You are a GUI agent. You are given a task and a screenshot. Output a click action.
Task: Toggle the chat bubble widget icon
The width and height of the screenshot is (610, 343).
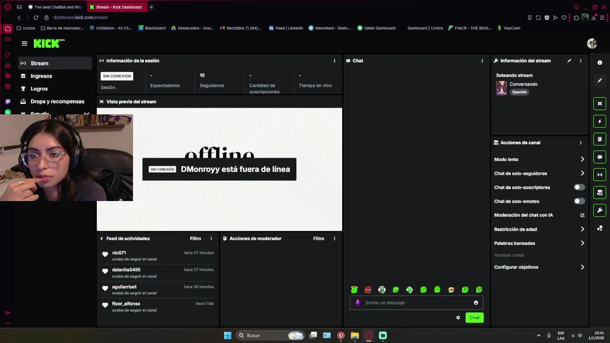pyautogui.click(x=600, y=157)
